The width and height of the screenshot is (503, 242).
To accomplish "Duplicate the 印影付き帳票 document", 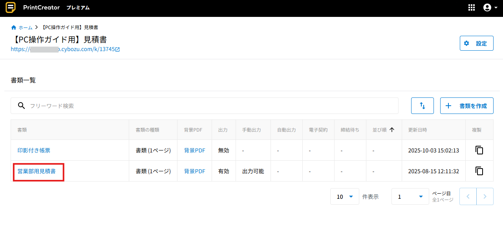I will [479, 150].
